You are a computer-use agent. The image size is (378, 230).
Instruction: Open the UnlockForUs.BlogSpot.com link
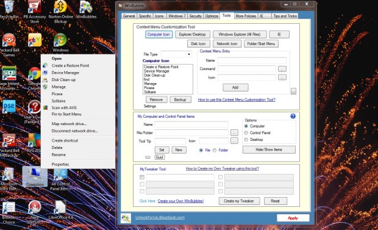point(160,217)
